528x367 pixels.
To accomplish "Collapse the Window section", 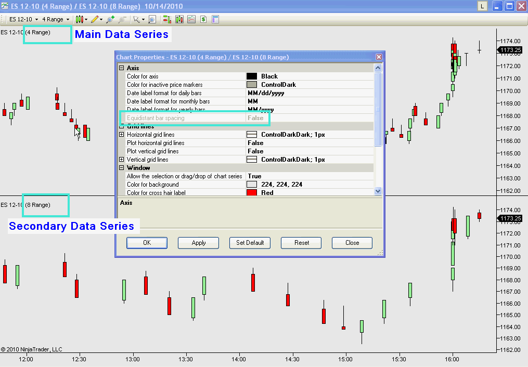I will click(x=122, y=168).
